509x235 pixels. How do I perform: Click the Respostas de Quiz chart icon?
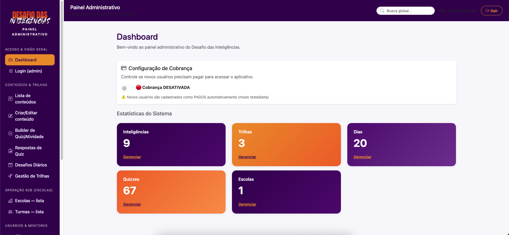click(10, 151)
